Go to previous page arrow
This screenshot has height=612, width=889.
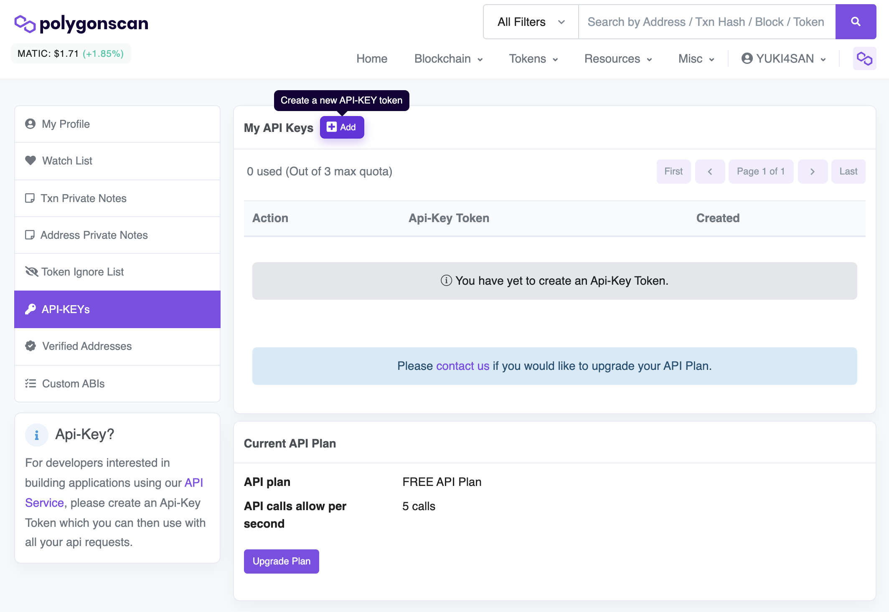(x=710, y=172)
